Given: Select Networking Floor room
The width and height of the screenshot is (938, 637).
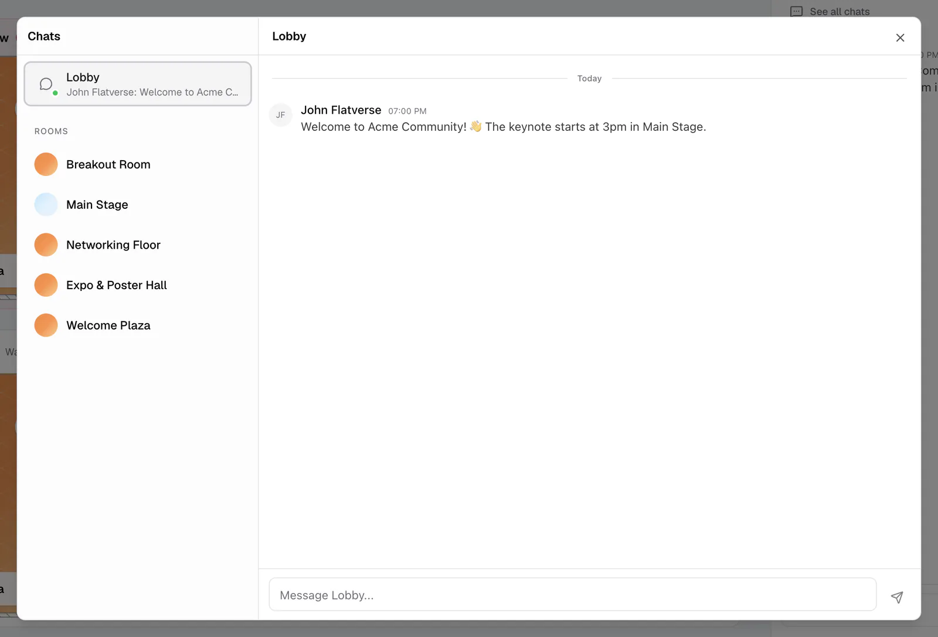Looking at the screenshot, I should point(138,245).
